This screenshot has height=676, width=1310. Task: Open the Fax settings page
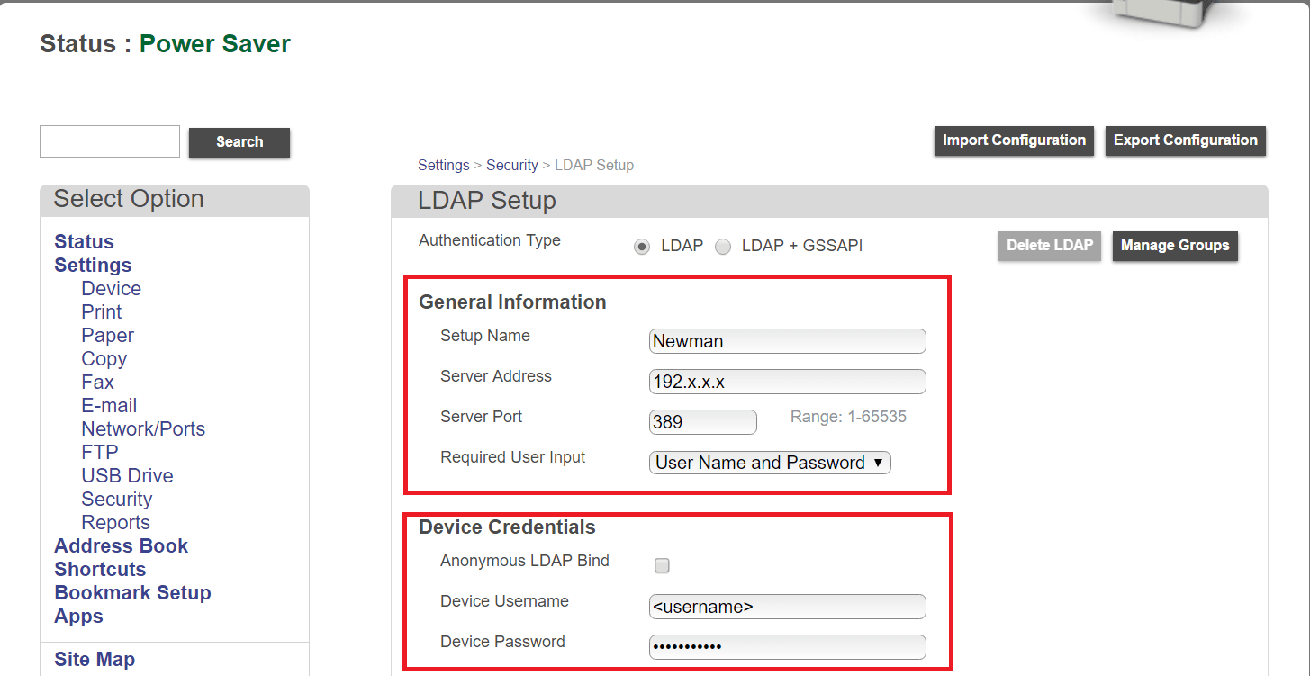(x=97, y=382)
